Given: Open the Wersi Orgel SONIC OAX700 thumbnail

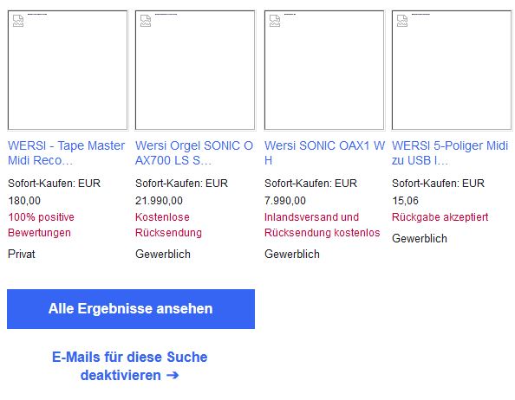Looking at the screenshot, I should [195, 70].
